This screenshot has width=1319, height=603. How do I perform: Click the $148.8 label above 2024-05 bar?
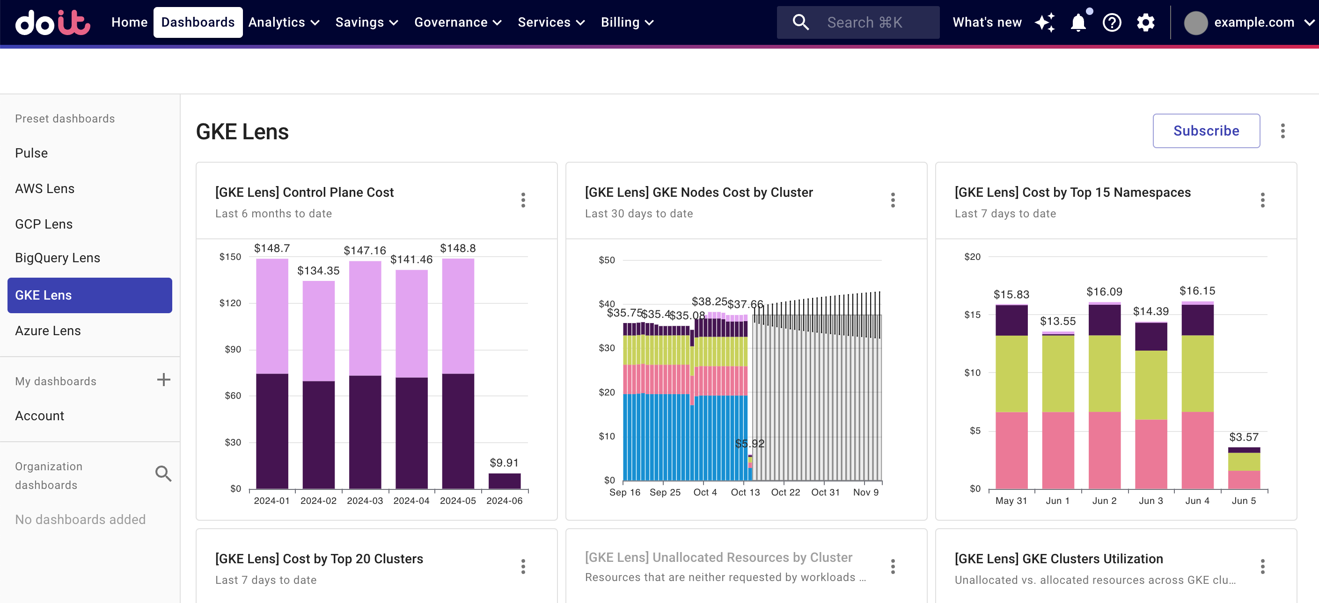[457, 248]
